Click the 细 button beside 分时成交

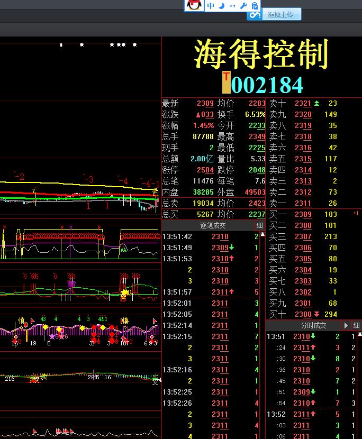(x=356, y=325)
